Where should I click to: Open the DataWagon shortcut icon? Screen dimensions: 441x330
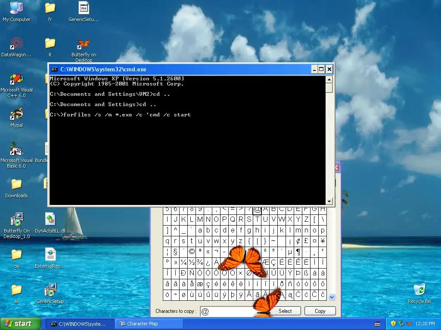pos(16,47)
